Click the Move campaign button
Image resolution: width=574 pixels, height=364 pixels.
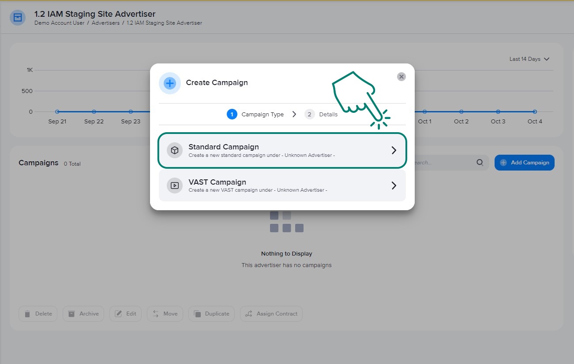[165, 314]
